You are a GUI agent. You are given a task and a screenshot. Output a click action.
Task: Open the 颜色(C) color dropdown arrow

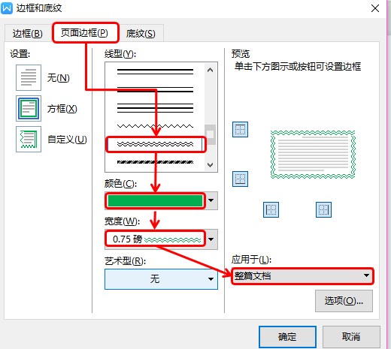[211, 200]
